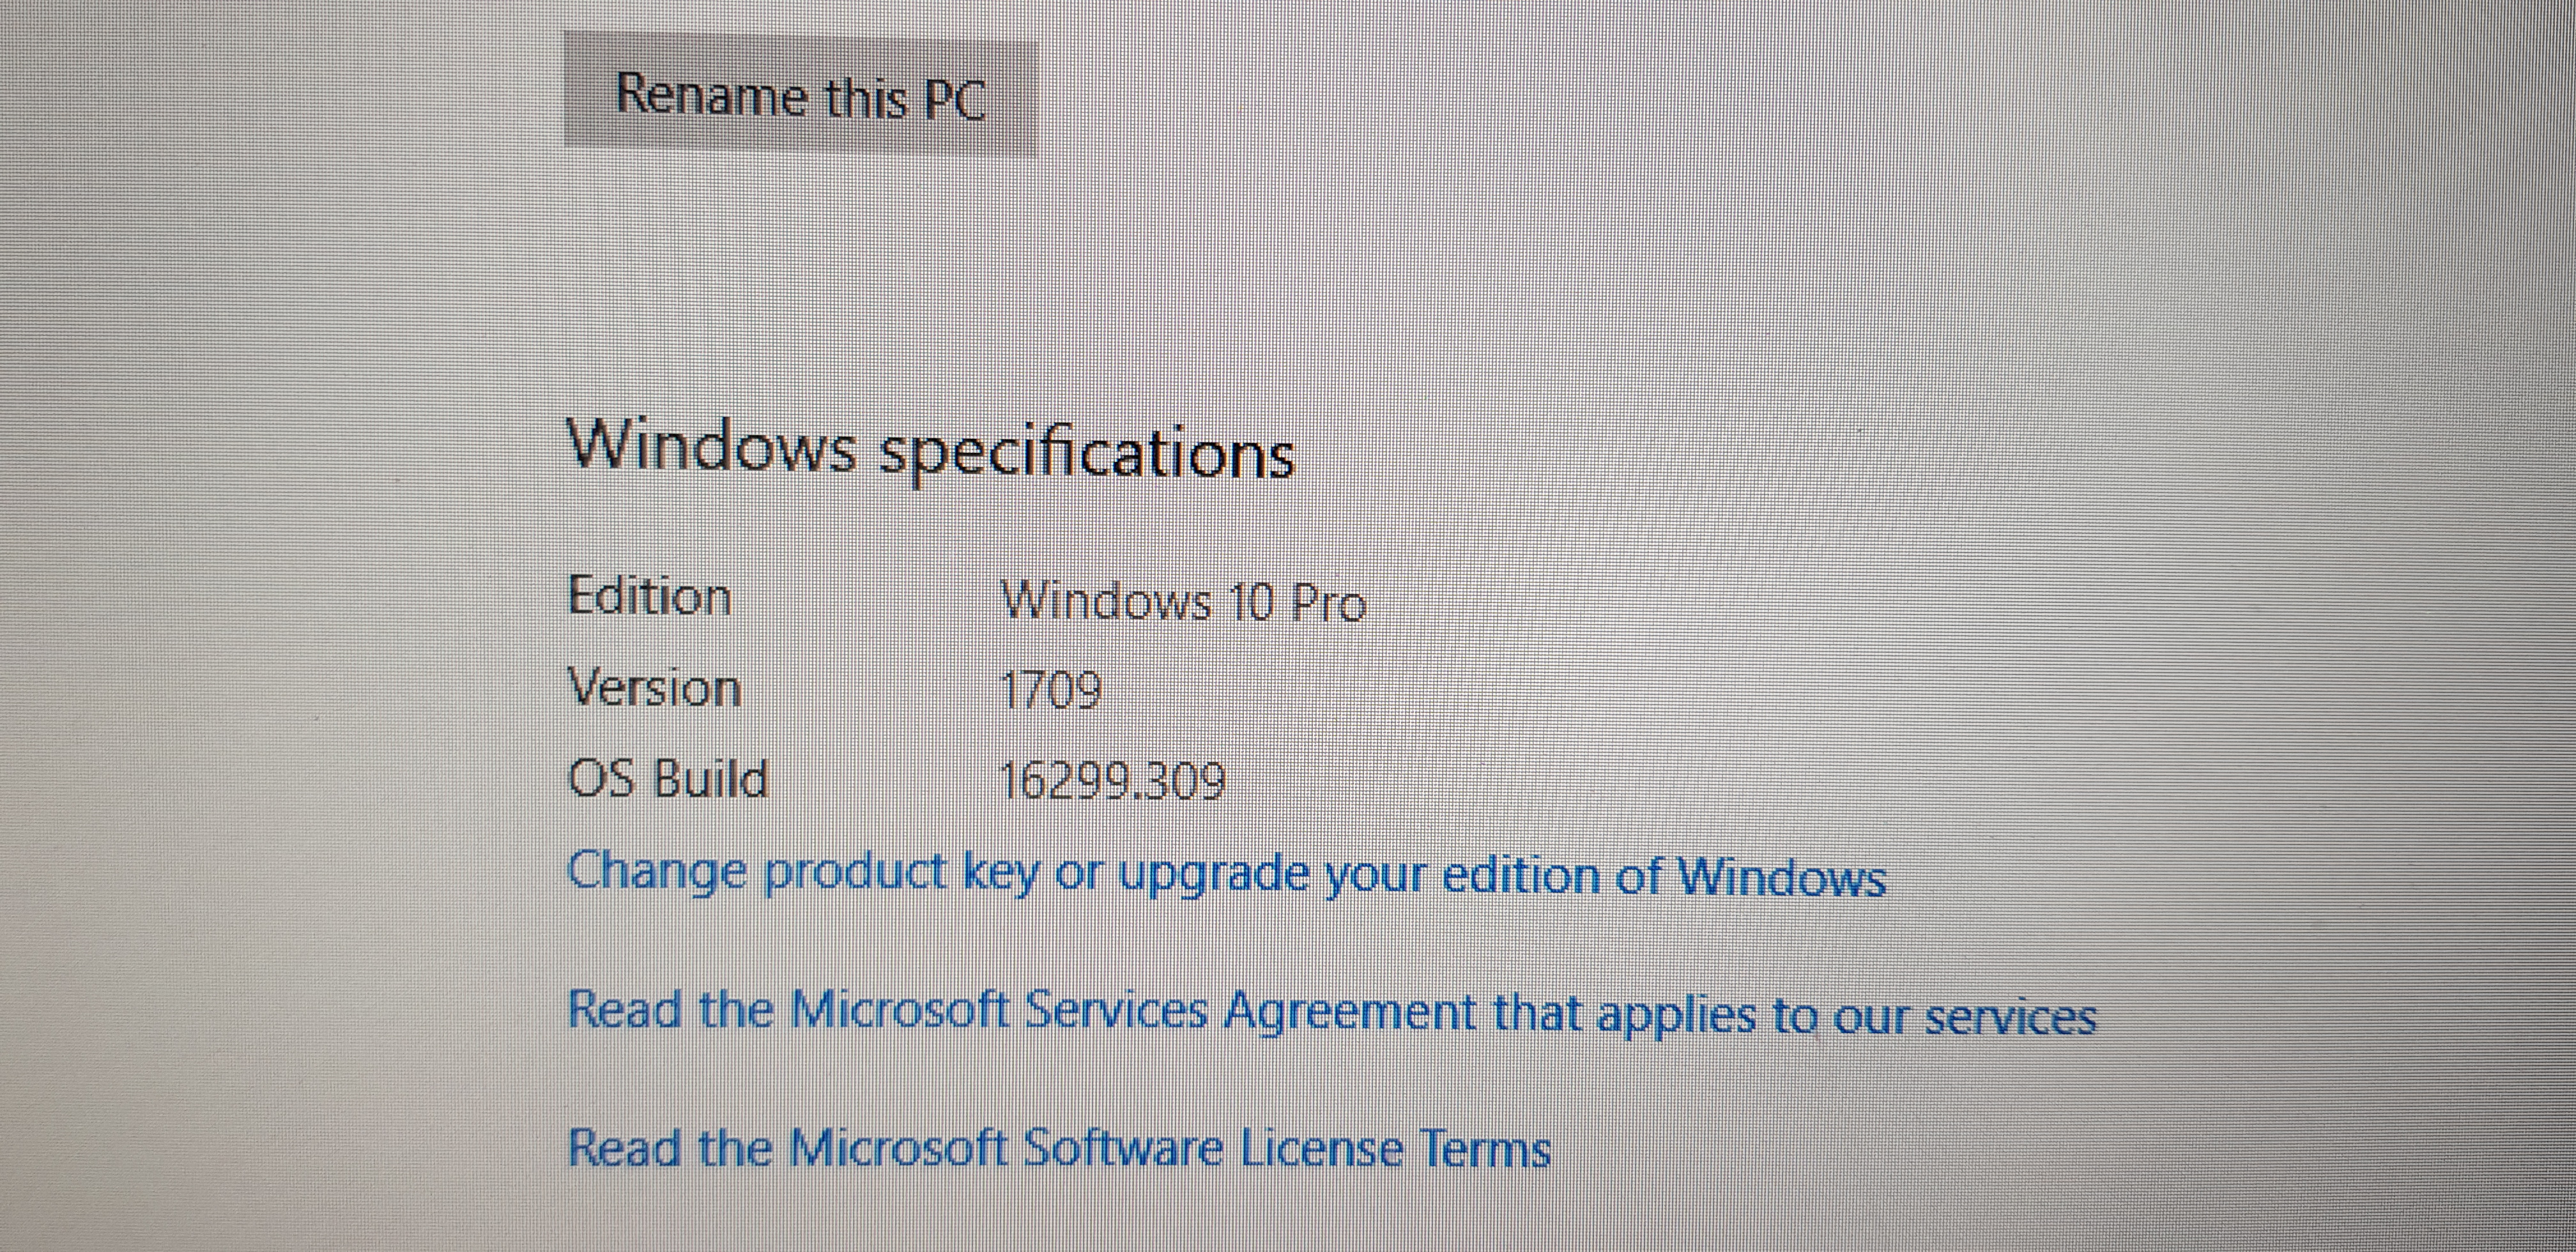
Task: Open the Microsoft Services Agreement link
Action: click(x=1331, y=1012)
